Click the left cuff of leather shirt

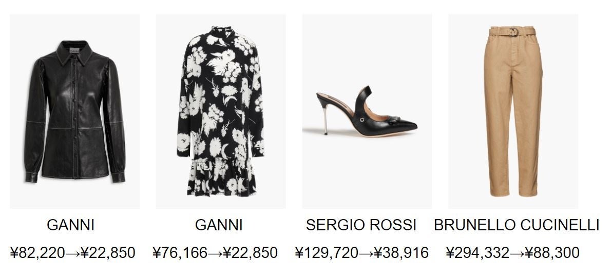coord(32,177)
